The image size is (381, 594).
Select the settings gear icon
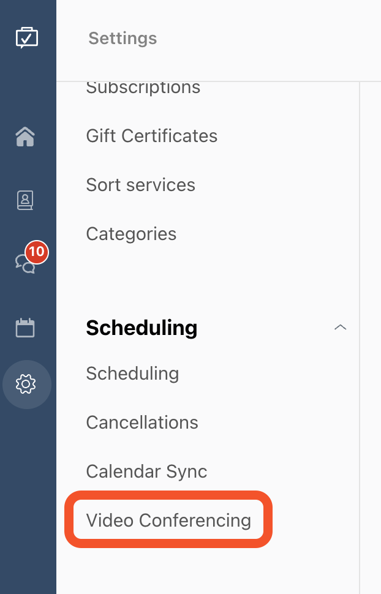(26, 384)
